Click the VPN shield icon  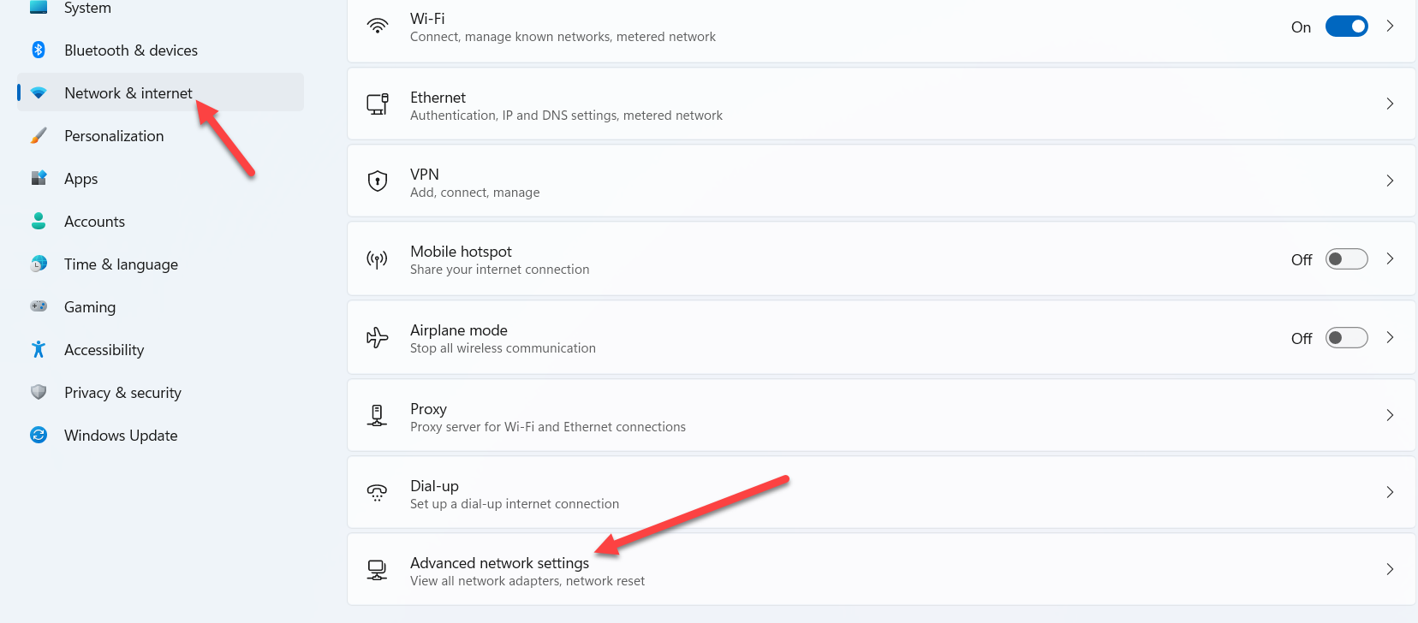pos(378,181)
